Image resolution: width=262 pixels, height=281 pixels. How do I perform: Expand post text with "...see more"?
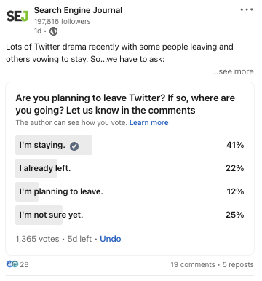click(x=233, y=71)
